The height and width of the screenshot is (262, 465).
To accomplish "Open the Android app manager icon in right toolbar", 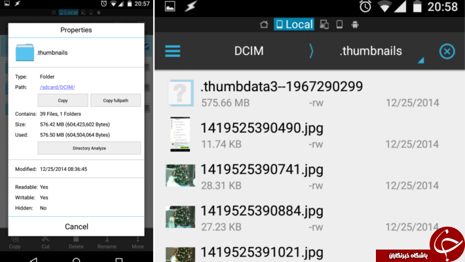I will 355,24.
